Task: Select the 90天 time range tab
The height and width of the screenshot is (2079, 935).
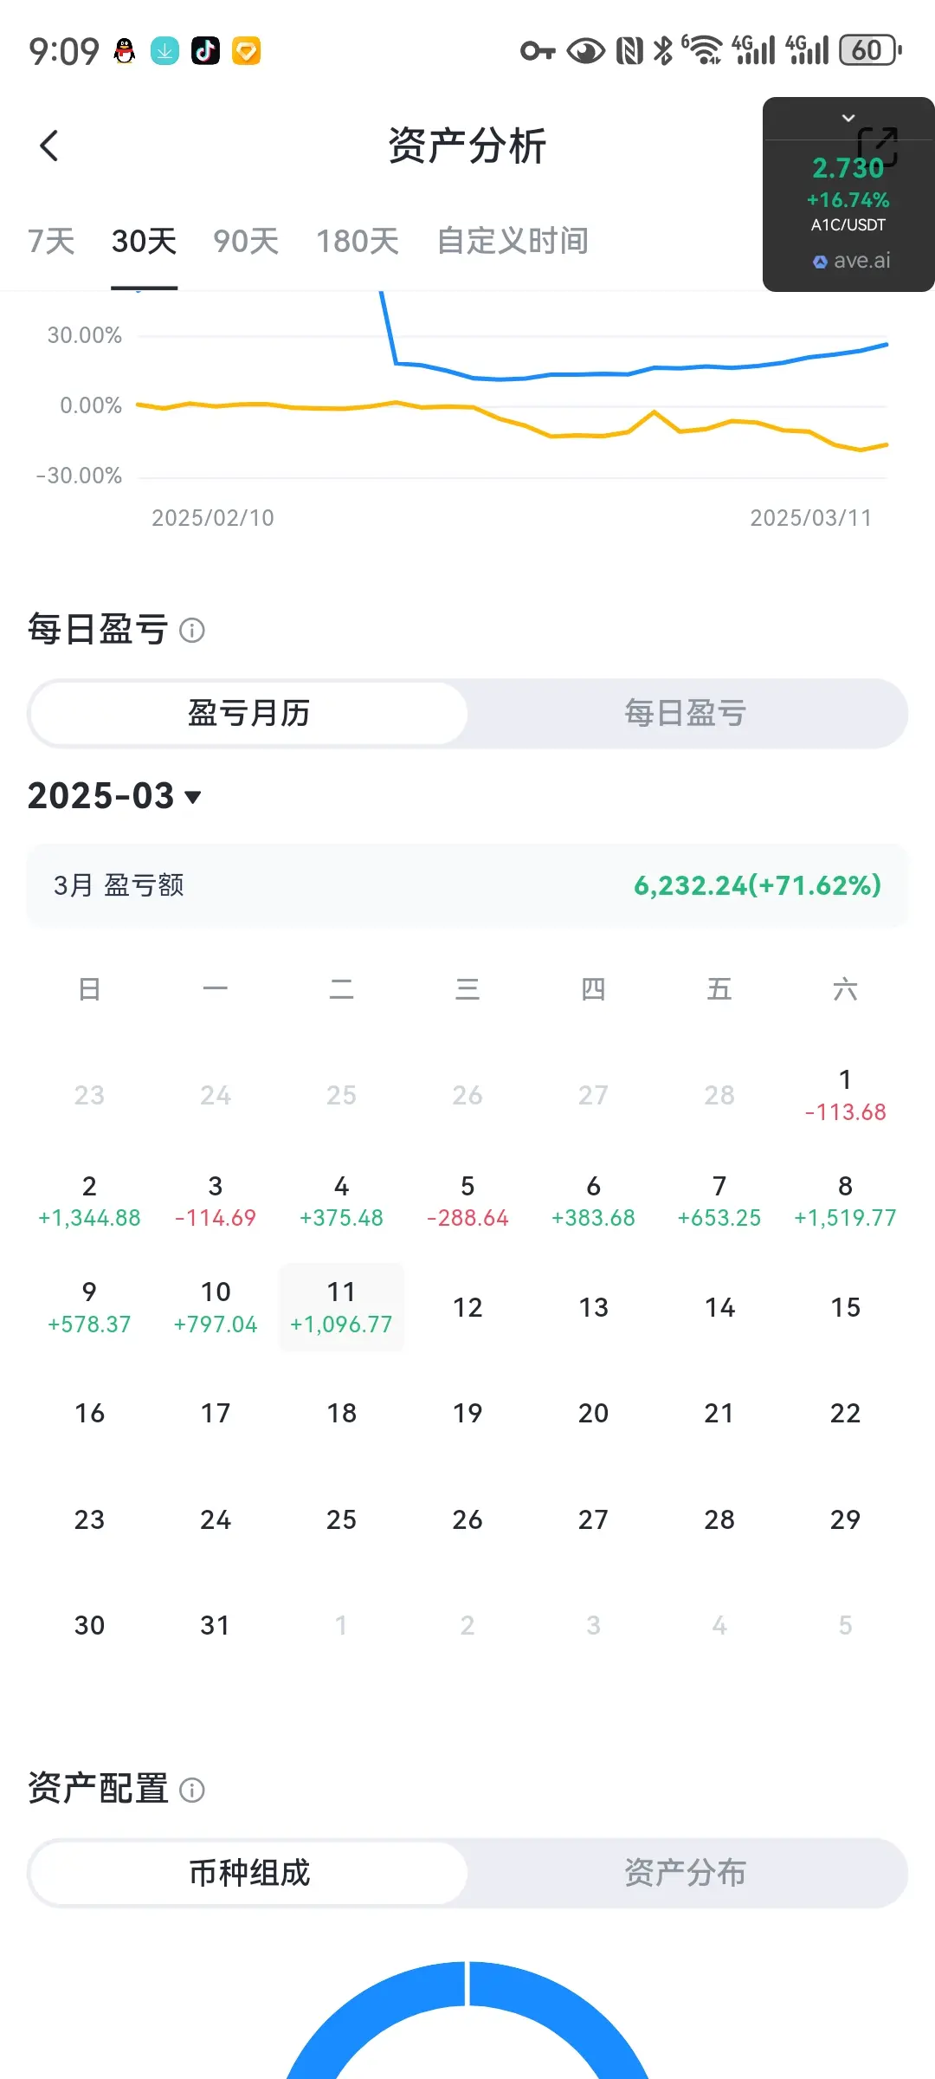Action: pyautogui.click(x=247, y=241)
